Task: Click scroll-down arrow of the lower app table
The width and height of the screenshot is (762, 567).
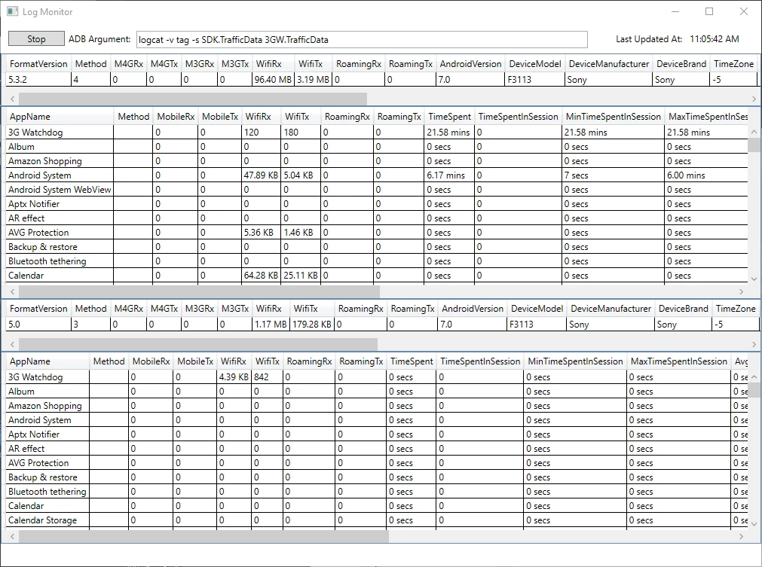Action: (x=754, y=523)
